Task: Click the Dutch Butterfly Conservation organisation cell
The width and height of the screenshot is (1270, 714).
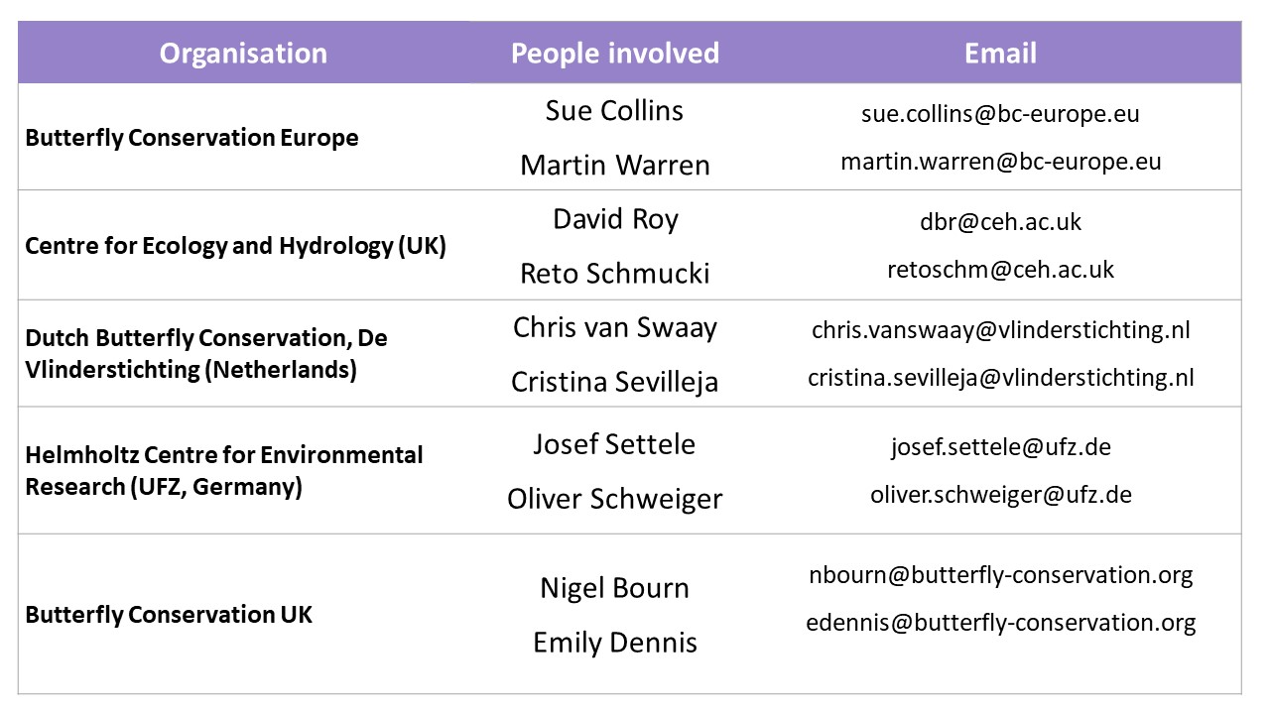Action: [206, 354]
